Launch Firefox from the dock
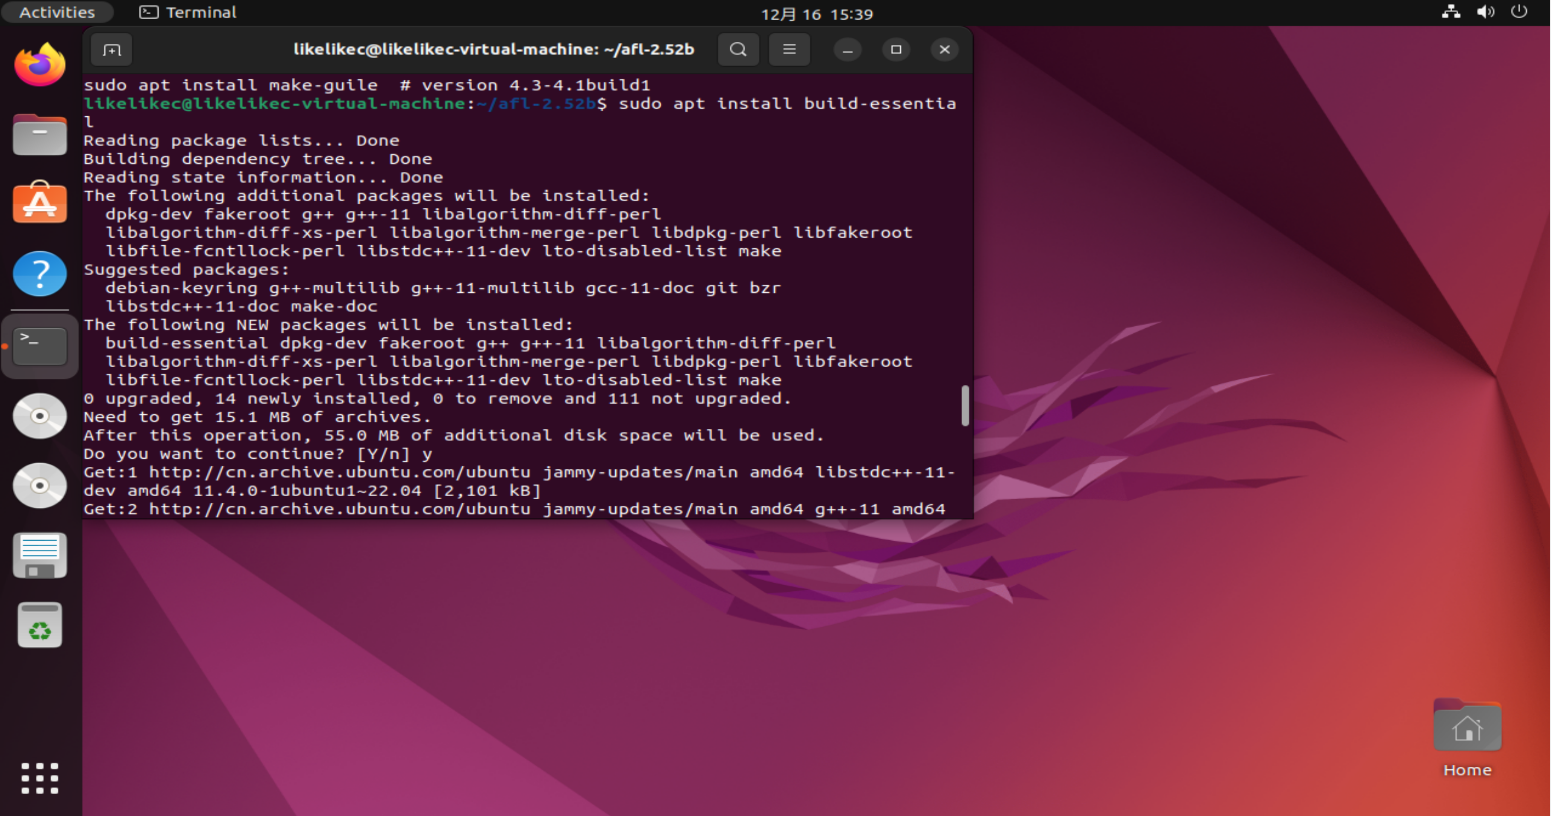The height and width of the screenshot is (816, 1551). [40, 65]
